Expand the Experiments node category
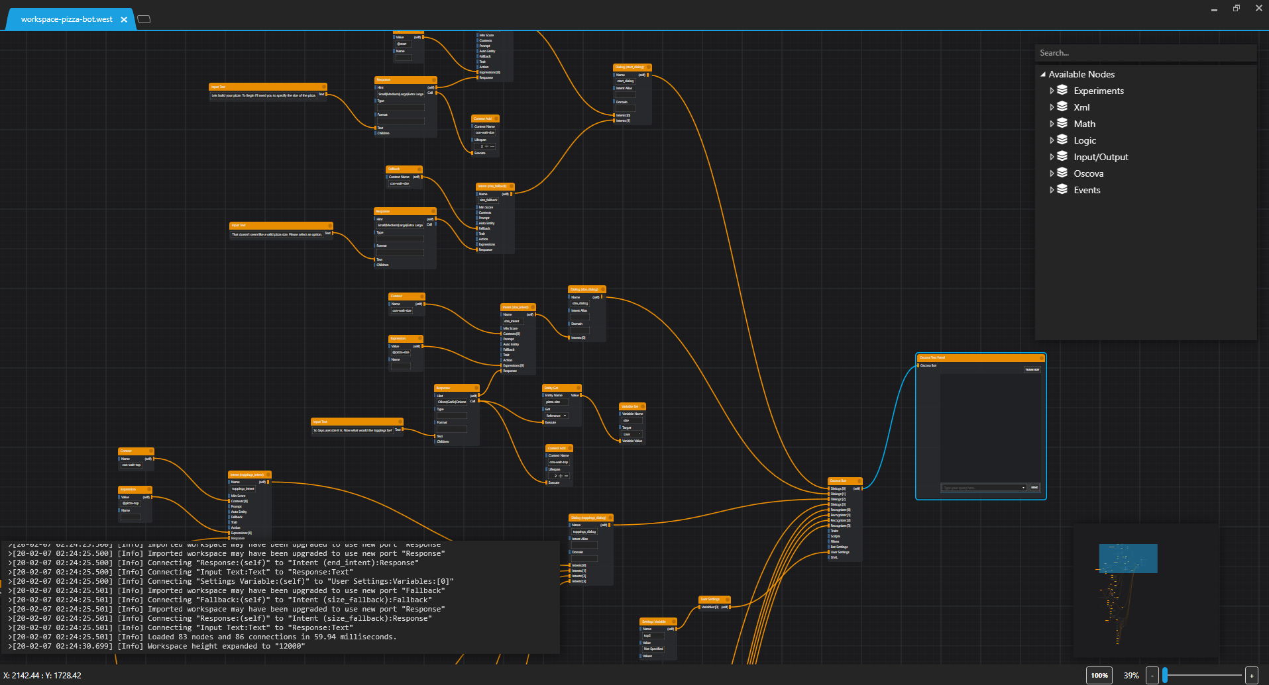Image resolution: width=1269 pixels, height=685 pixels. pos(1053,91)
